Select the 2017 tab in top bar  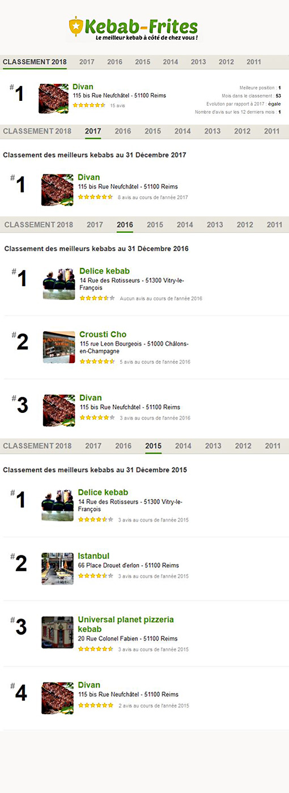[87, 62]
